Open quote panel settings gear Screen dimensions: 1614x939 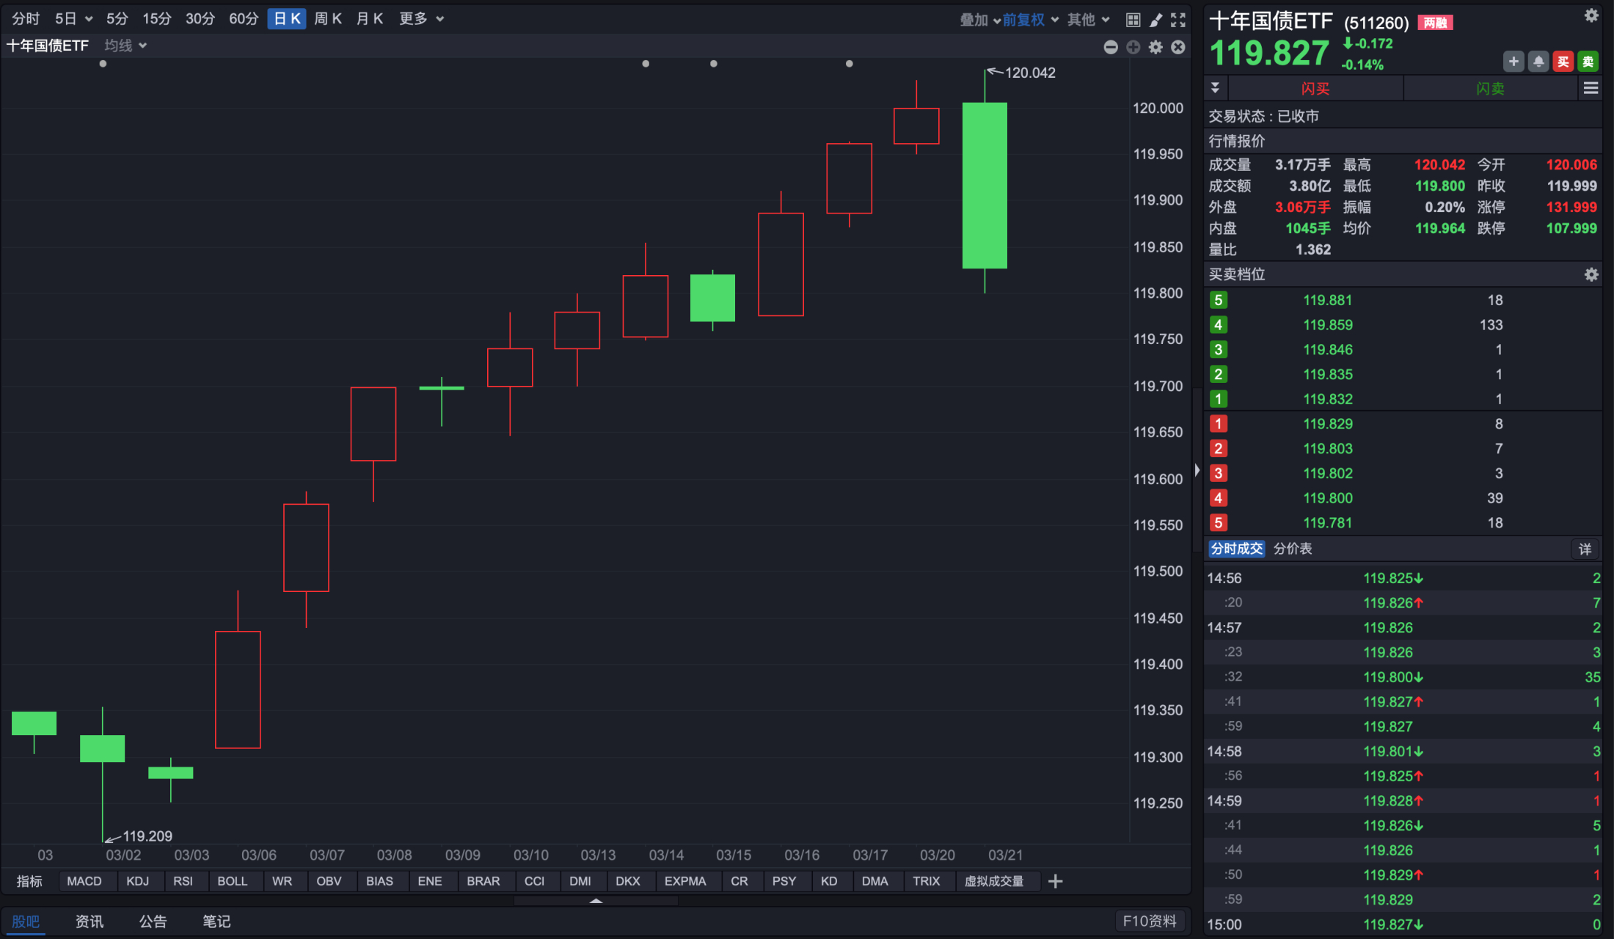(1591, 15)
